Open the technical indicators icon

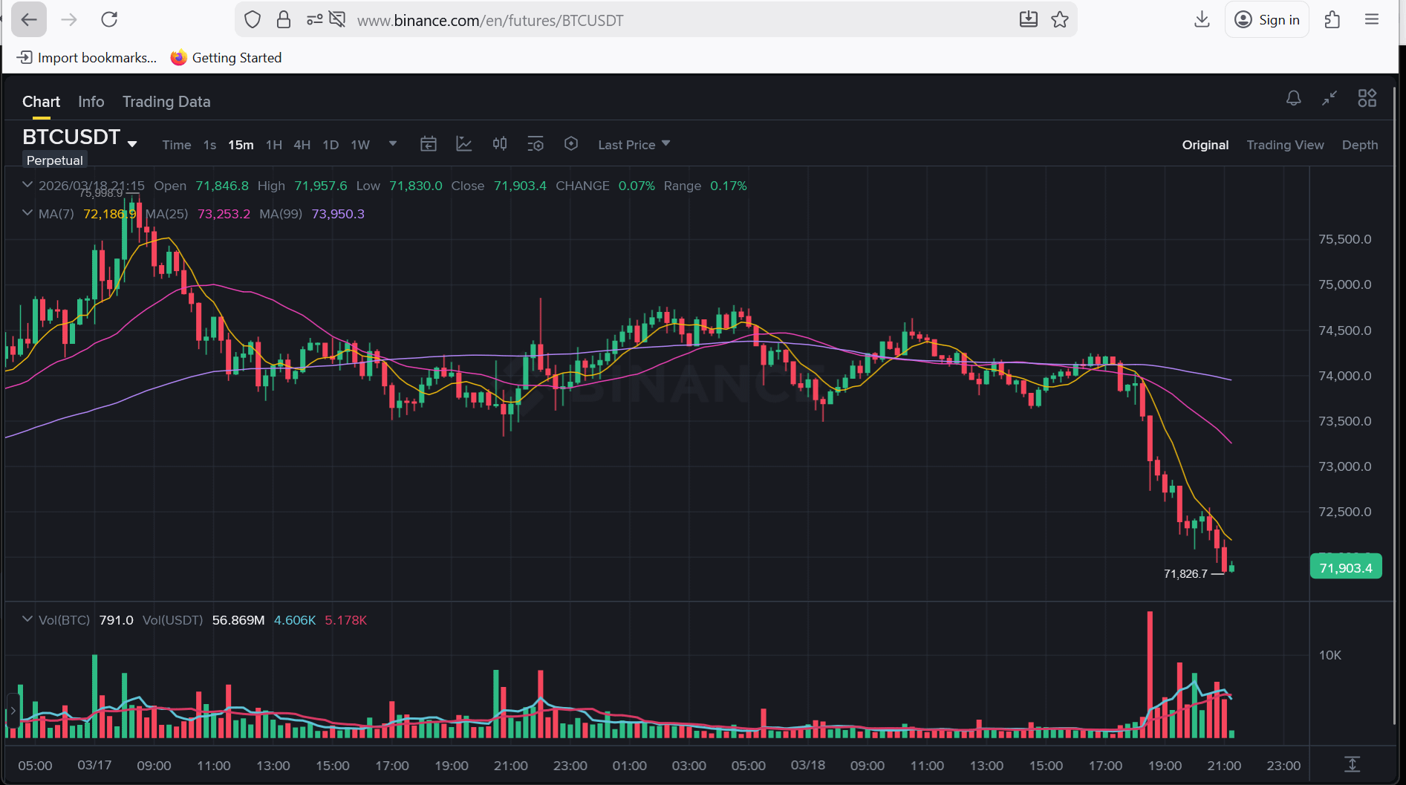pyautogui.click(x=464, y=144)
